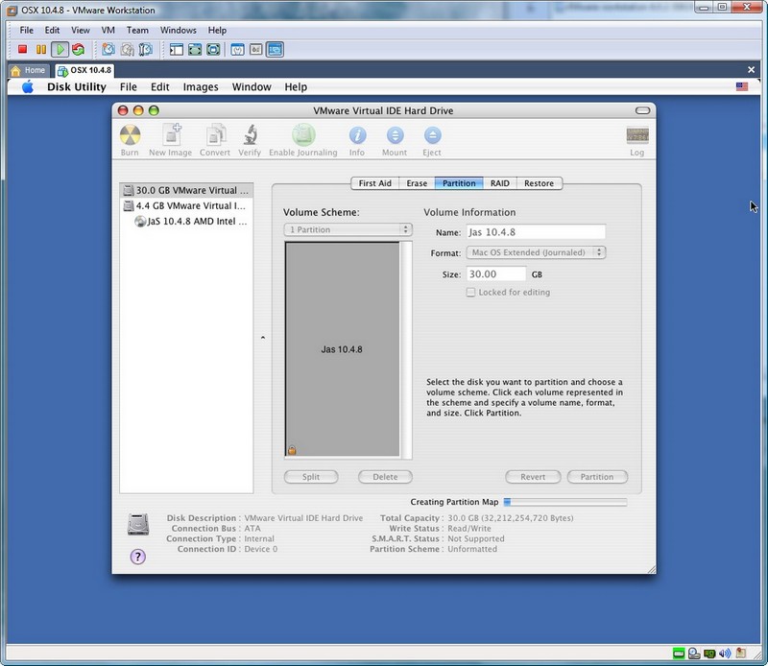
Task: Click the green hard disk status icon
Action: click(679, 653)
